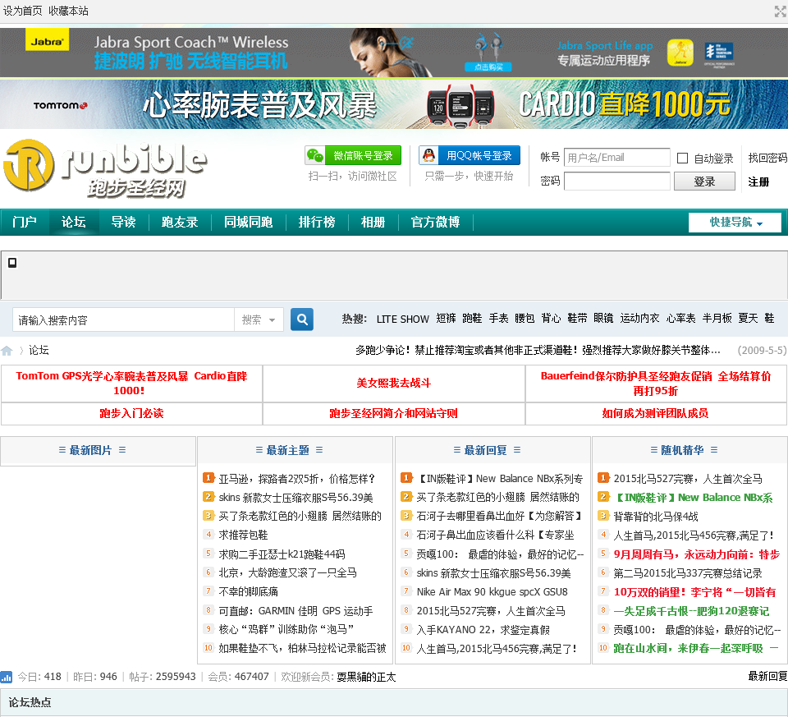The width and height of the screenshot is (788, 717).
Task: Open the Jabra Sport Coach Wireless banner
Action: [394, 53]
